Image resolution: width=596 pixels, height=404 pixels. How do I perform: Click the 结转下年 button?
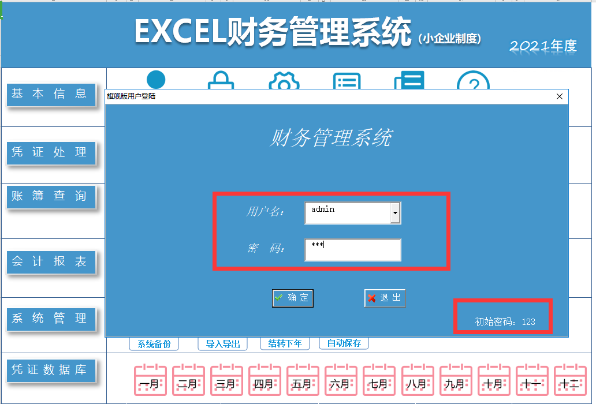[x=285, y=343]
